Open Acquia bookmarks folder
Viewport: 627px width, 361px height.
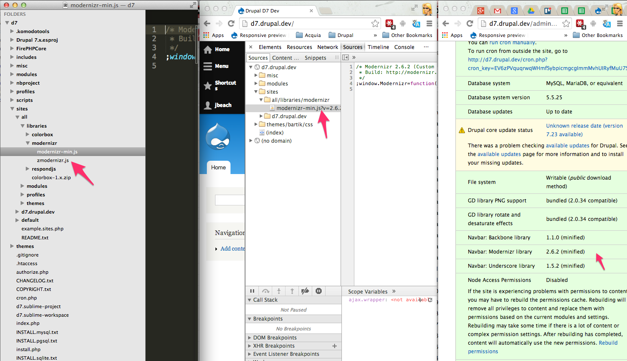308,35
